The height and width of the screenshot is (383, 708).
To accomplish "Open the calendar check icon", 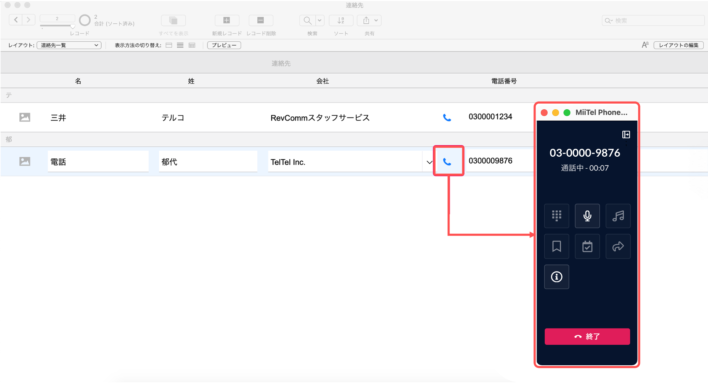I will coord(587,246).
